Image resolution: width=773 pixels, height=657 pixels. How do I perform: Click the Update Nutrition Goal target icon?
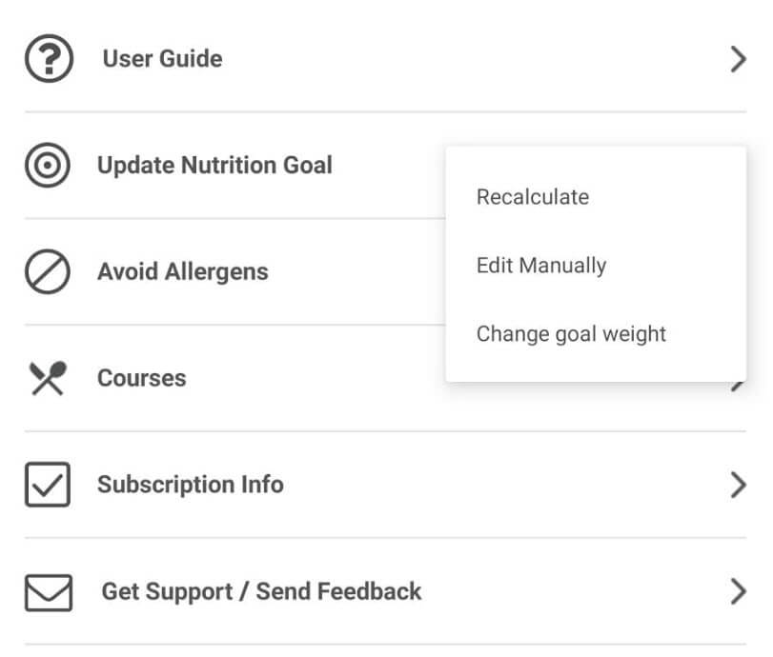[x=47, y=166]
